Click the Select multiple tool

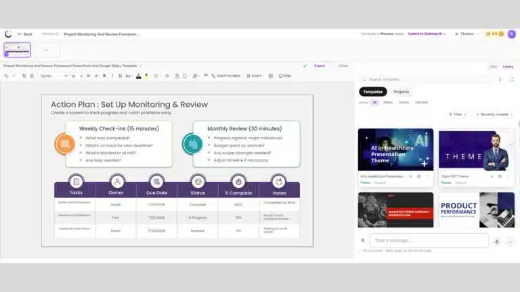(226, 76)
